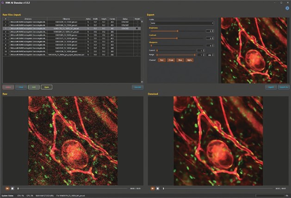Image resolution: width=291 pixels, height=198 pixels.
Task: Play the Raw video preview
Action: point(7,188)
